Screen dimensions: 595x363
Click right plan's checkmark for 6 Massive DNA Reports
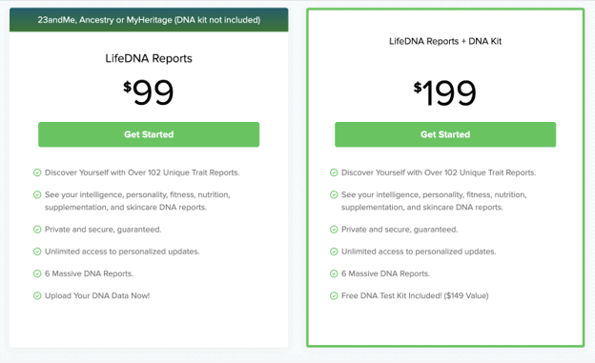coord(334,273)
